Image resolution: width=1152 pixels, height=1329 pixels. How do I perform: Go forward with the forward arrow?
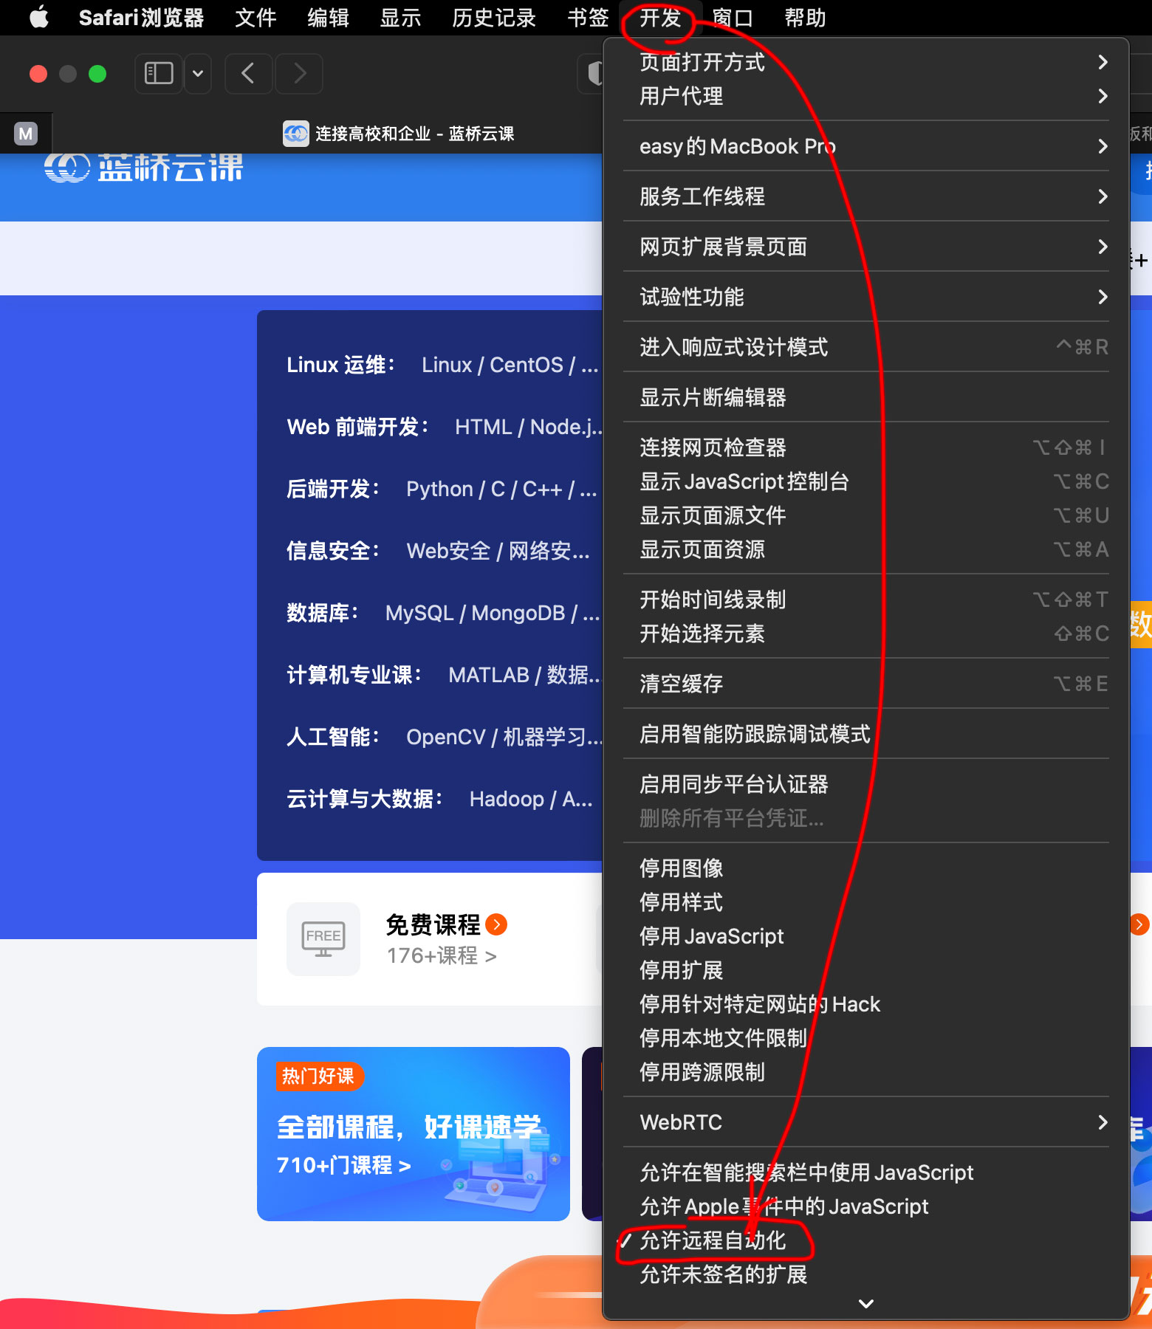click(x=299, y=73)
